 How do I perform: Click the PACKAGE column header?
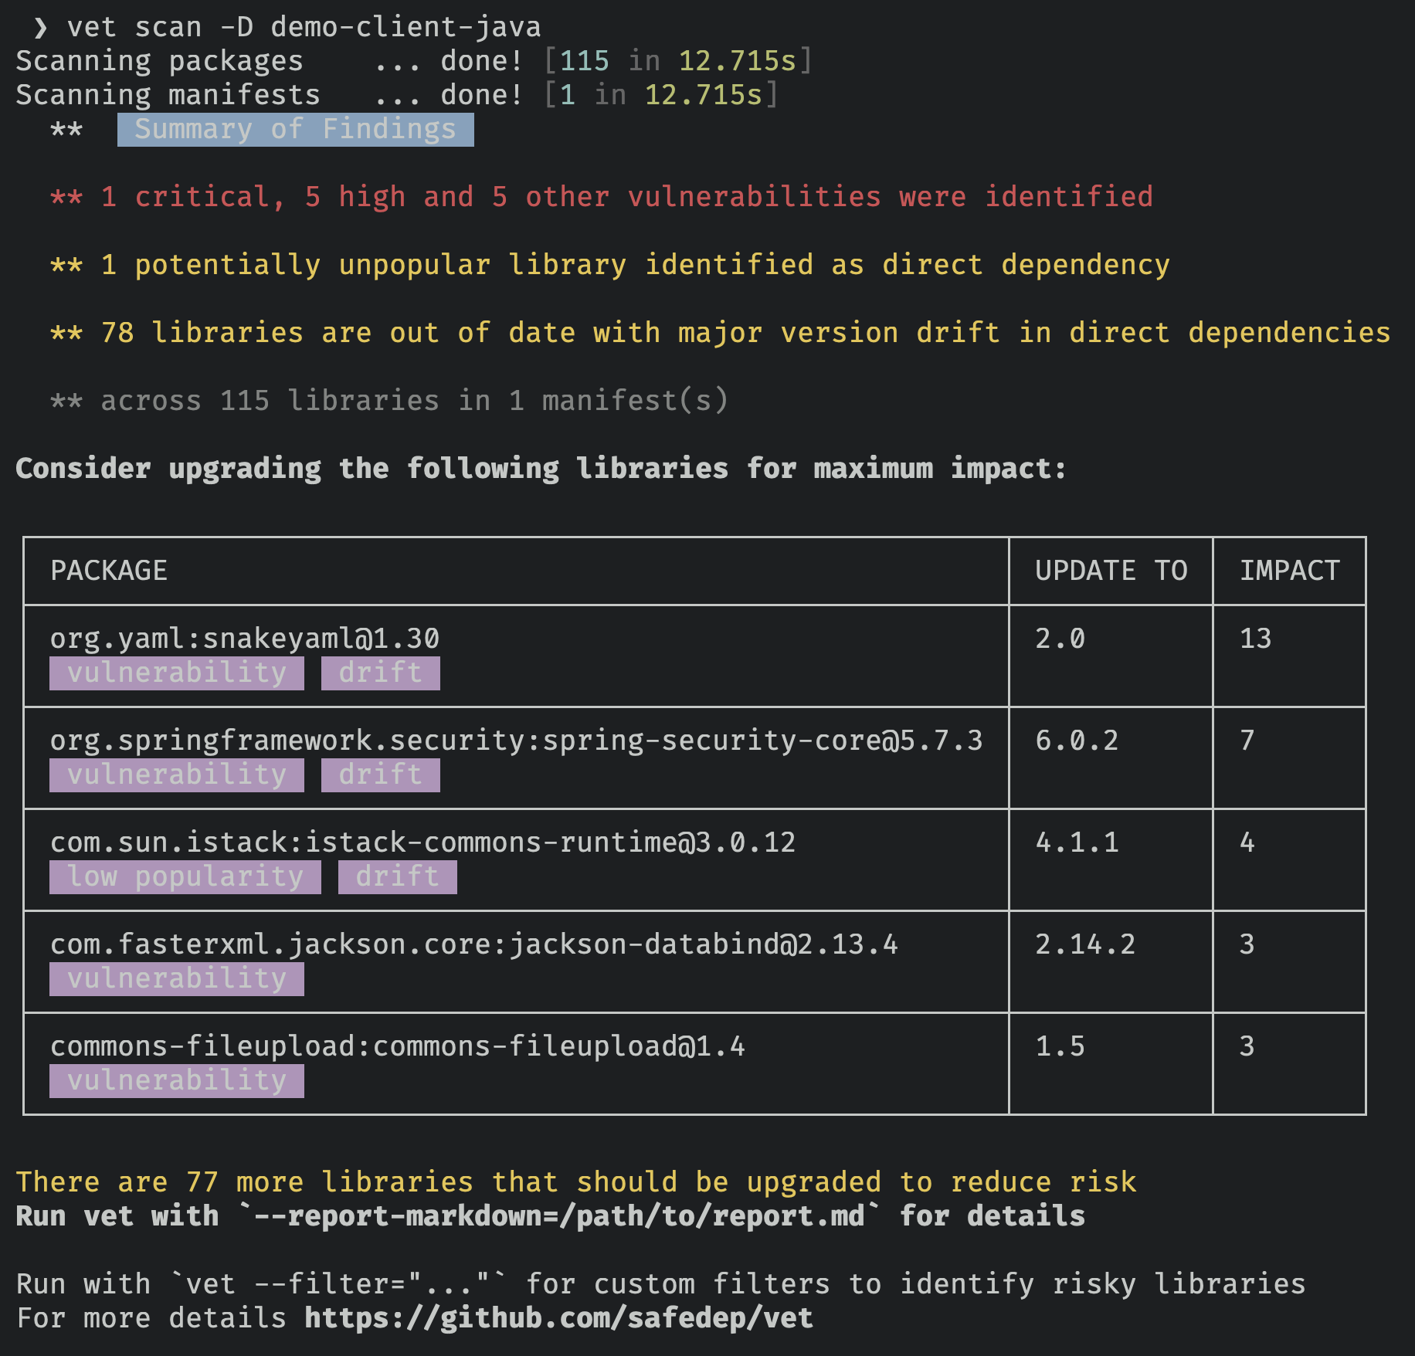109,571
